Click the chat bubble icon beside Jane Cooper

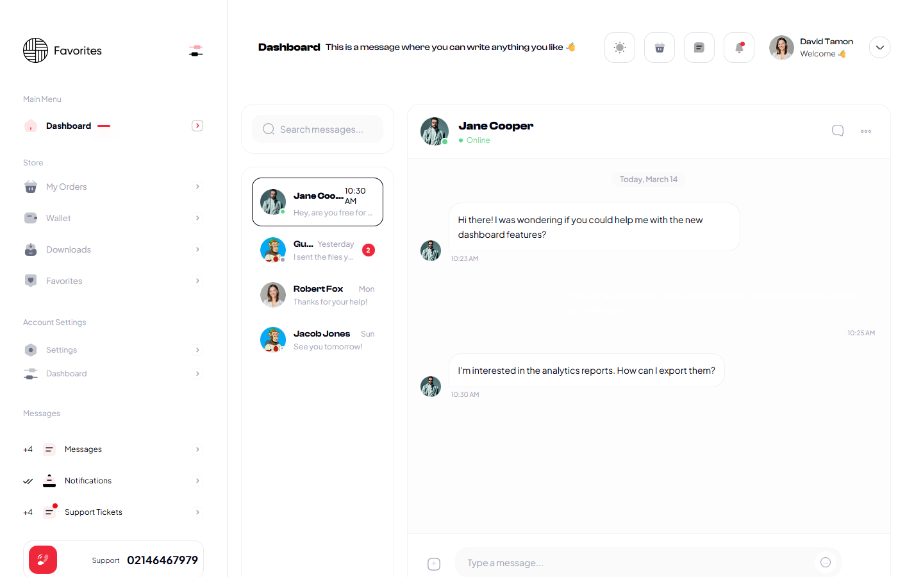tap(837, 131)
